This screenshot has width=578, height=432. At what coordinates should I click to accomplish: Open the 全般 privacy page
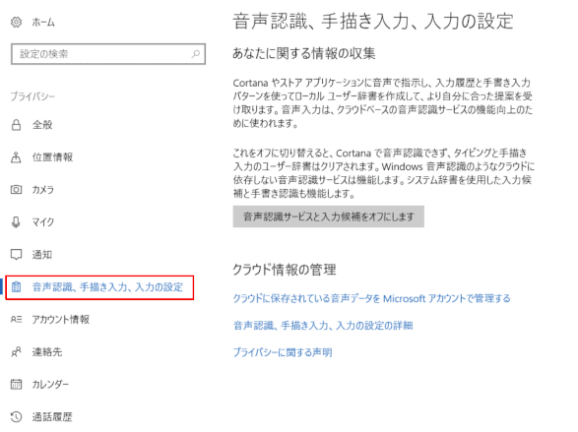point(42,125)
